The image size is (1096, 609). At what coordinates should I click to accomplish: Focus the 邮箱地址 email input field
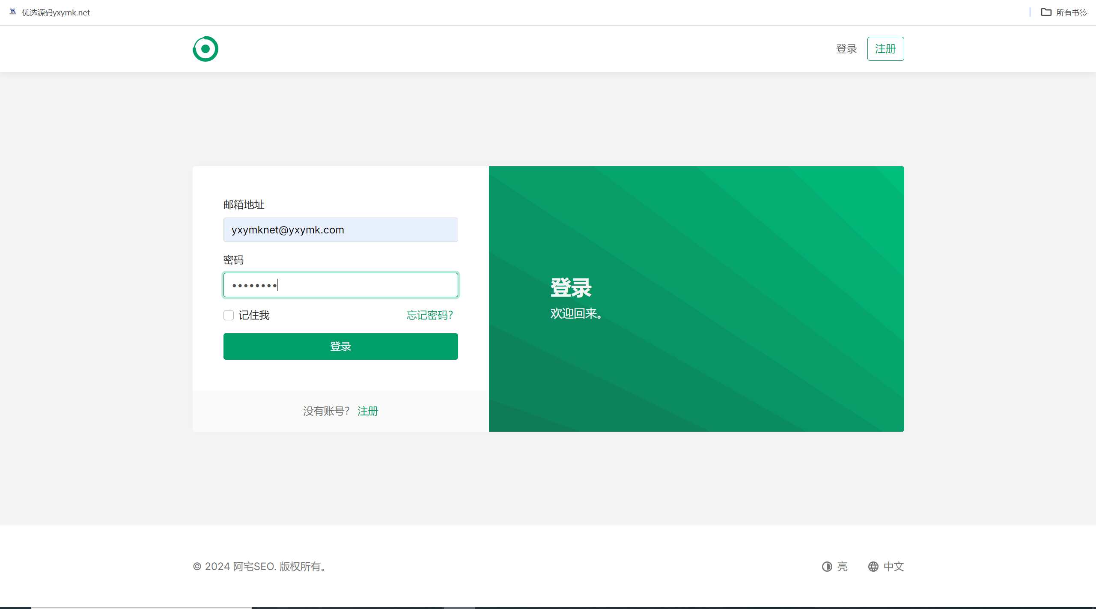(x=340, y=230)
